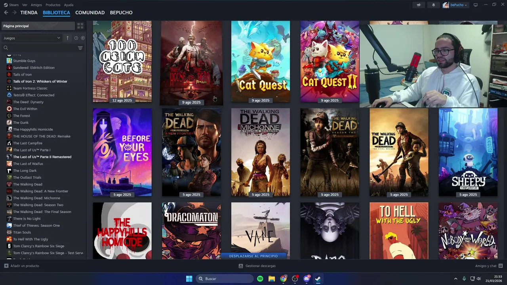The height and width of the screenshot is (285, 507).
Task: Open the Ver menu
Action: pos(25,5)
